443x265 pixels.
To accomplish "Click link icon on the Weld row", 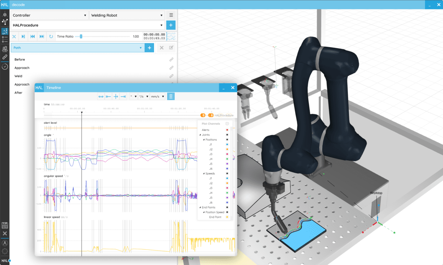I will click(x=171, y=76).
